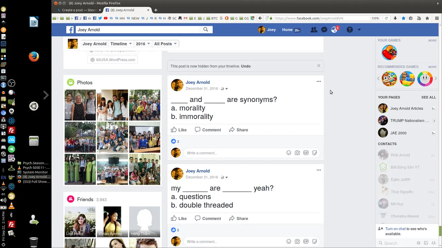Click the Firefox back arrow button
This screenshot has height=248, width=442.
click(260, 18)
